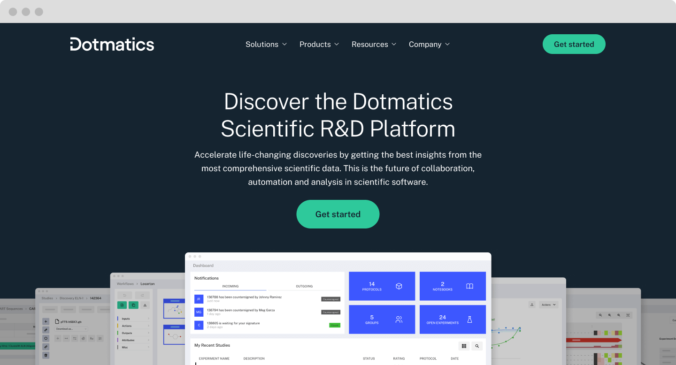Select the Outgoing notifications tab
This screenshot has width=676, height=365.
[304, 286]
